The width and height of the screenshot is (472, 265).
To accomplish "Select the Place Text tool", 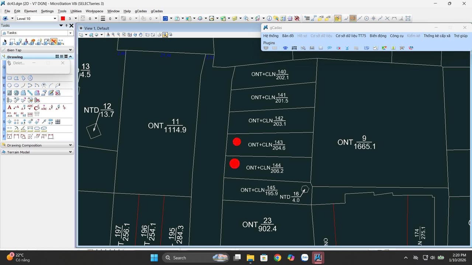I will pyautogui.click(x=10, y=107).
